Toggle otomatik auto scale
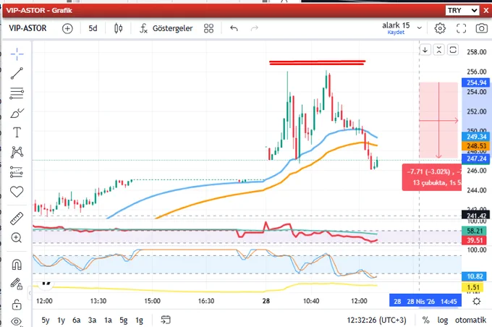The image size is (492, 327). pos(471,320)
